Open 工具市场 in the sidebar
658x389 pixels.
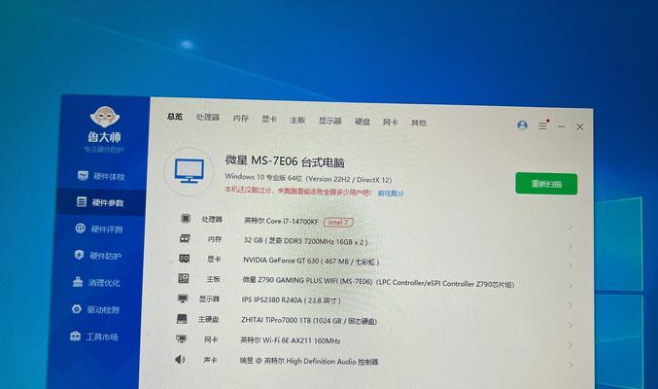coord(93,336)
